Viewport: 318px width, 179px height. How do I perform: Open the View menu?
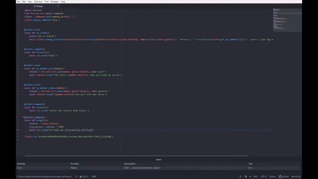coord(30,1)
